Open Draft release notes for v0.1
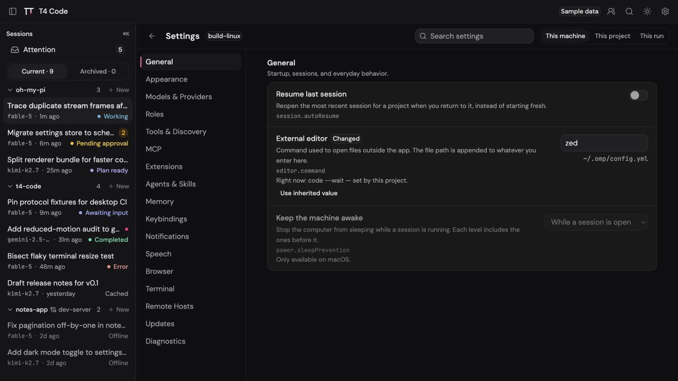 (x=68, y=288)
